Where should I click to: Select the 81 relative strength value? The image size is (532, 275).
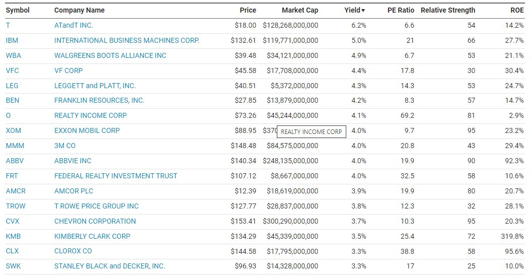[471, 115]
